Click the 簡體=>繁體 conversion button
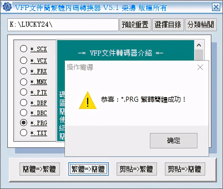 40,169
